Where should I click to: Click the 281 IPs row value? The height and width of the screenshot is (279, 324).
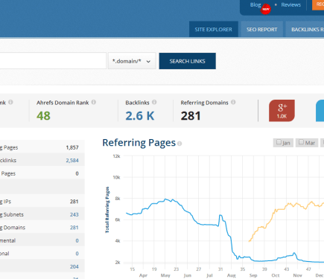74,202
